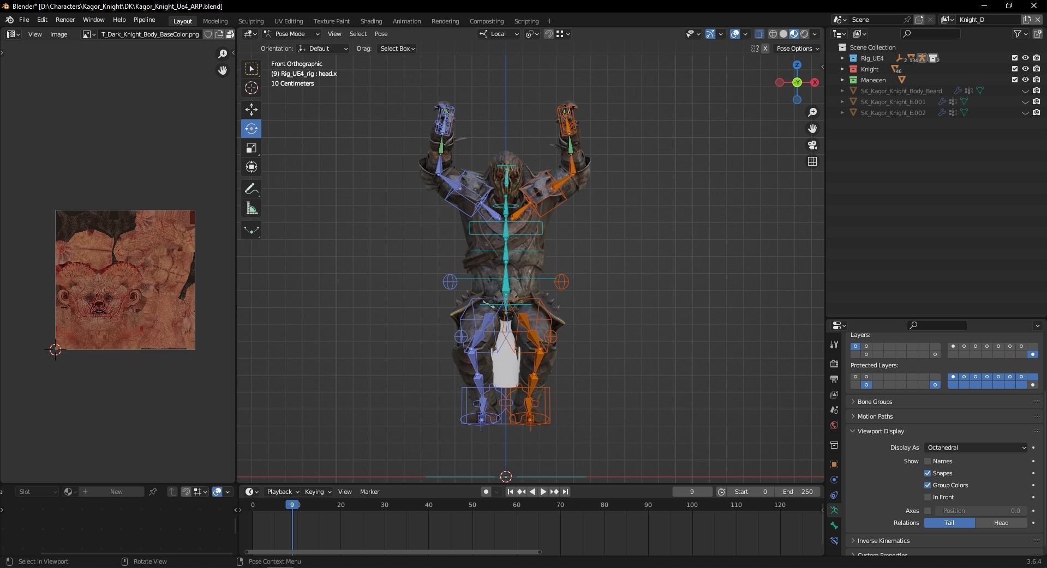Open Display As Octahedral dropdown
This screenshot has width=1047, height=568.
[976, 448]
